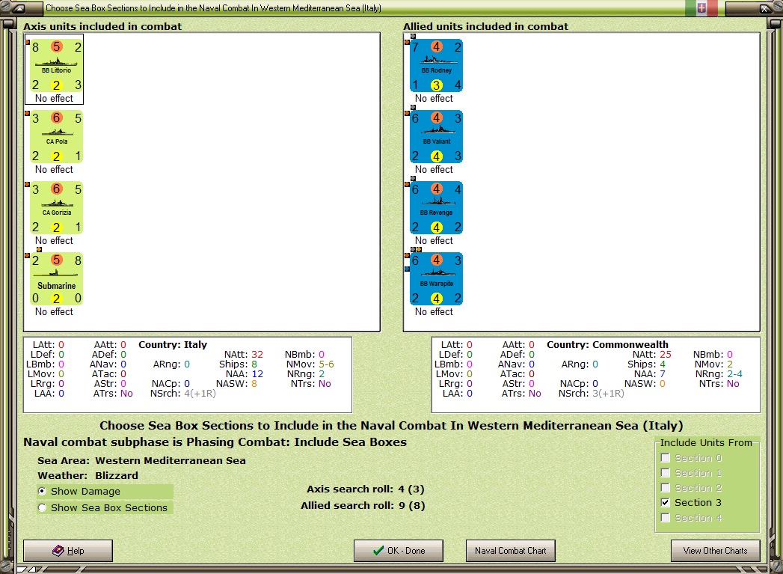This screenshot has width=783, height=574.
Task: Check the Section 4 checkbox
Action: pos(665,518)
